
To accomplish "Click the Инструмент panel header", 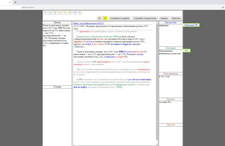I will [171, 22].
